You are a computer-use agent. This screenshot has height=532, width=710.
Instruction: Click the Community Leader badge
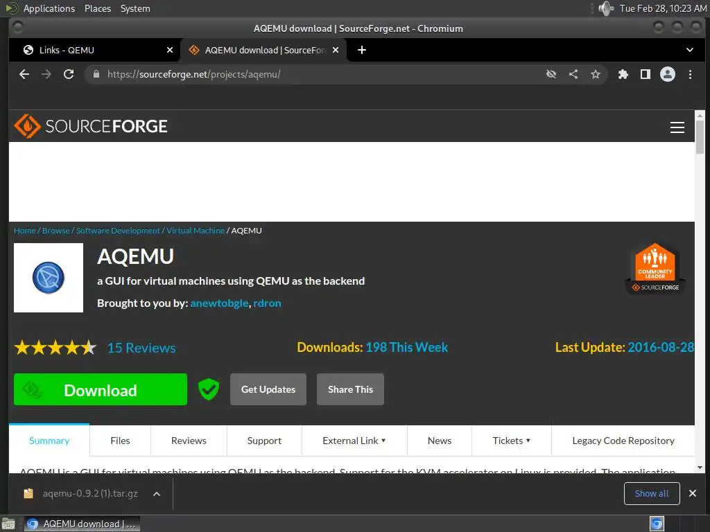point(655,269)
